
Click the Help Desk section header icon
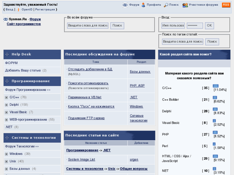coord(7,54)
